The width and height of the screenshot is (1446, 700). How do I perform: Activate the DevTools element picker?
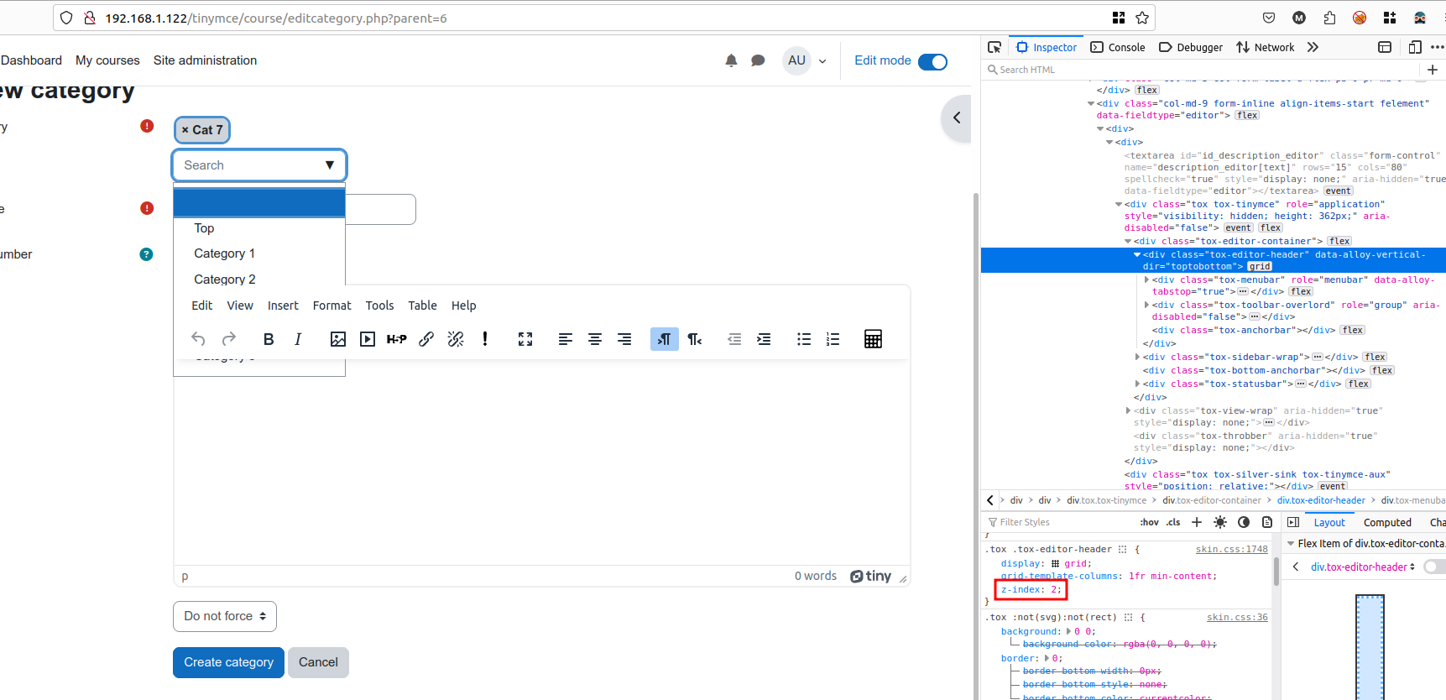coord(994,47)
